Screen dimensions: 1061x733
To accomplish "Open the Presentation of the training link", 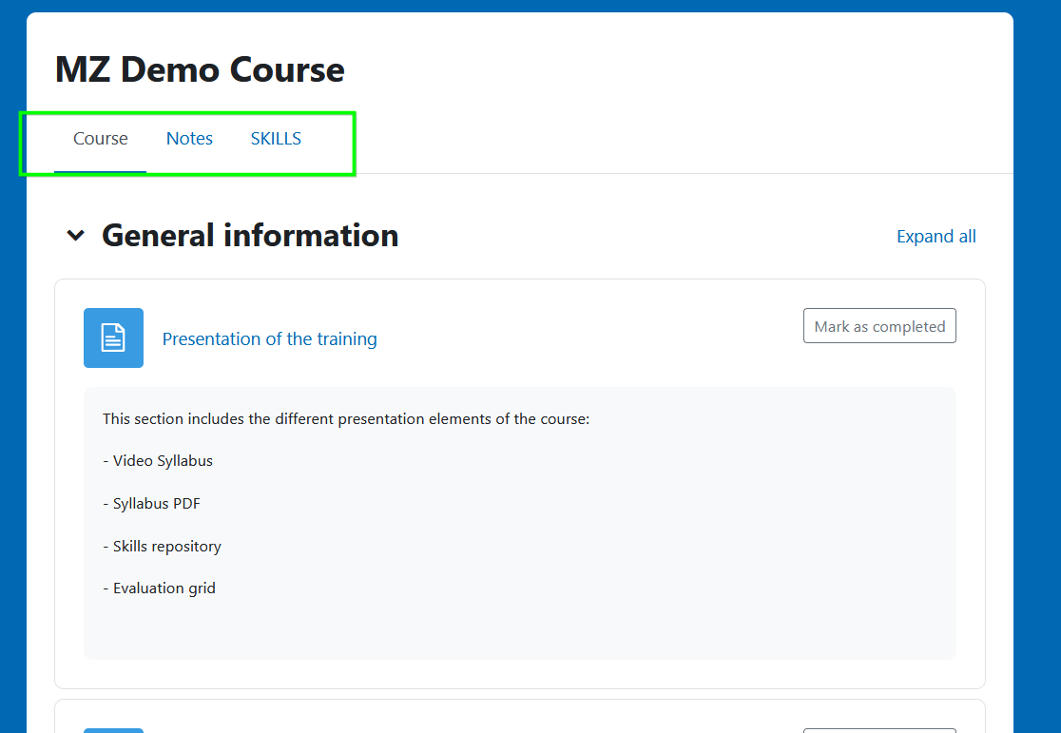I will (269, 339).
